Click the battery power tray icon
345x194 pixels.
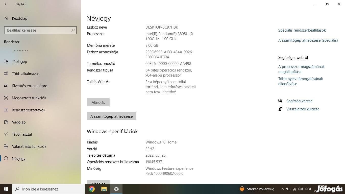(x=288, y=189)
